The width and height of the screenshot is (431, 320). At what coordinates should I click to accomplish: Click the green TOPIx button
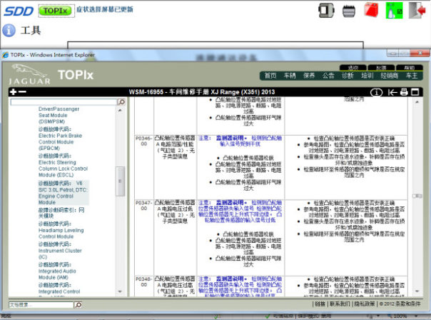coord(56,11)
